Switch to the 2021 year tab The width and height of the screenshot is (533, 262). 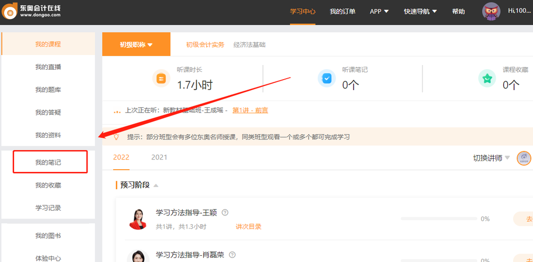pos(159,157)
